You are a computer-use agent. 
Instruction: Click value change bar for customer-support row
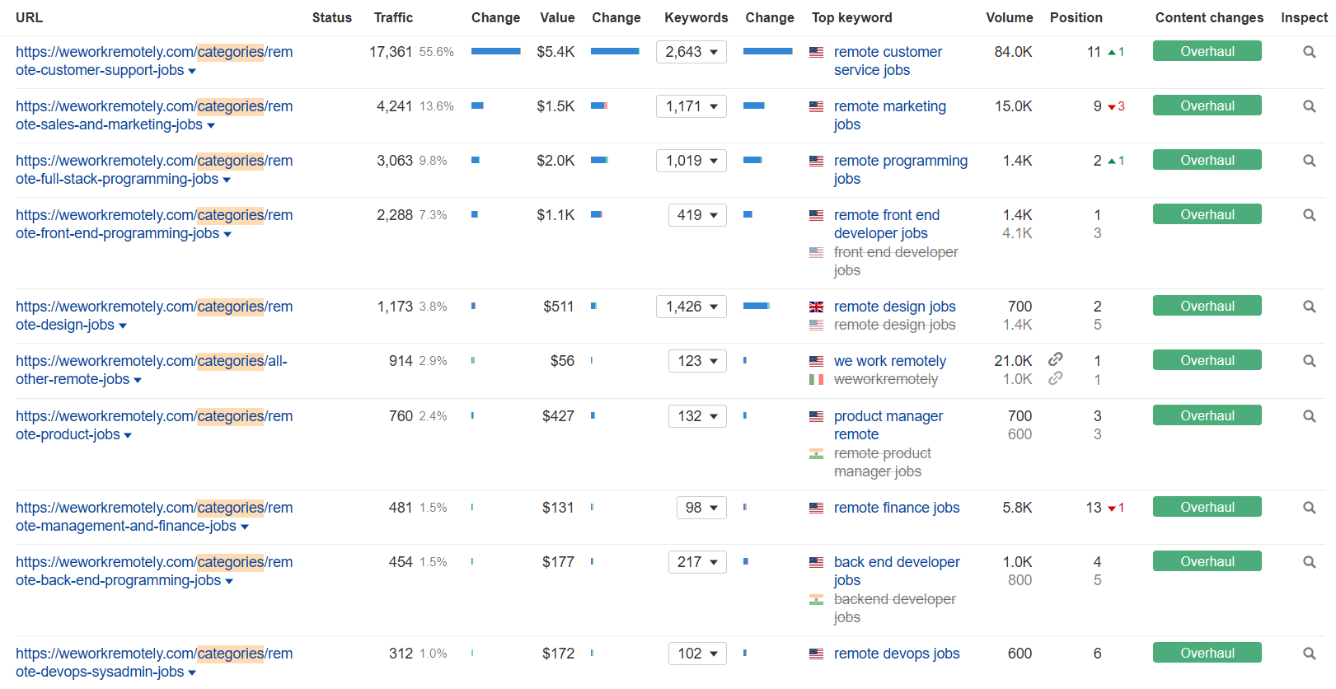click(616, 51)
